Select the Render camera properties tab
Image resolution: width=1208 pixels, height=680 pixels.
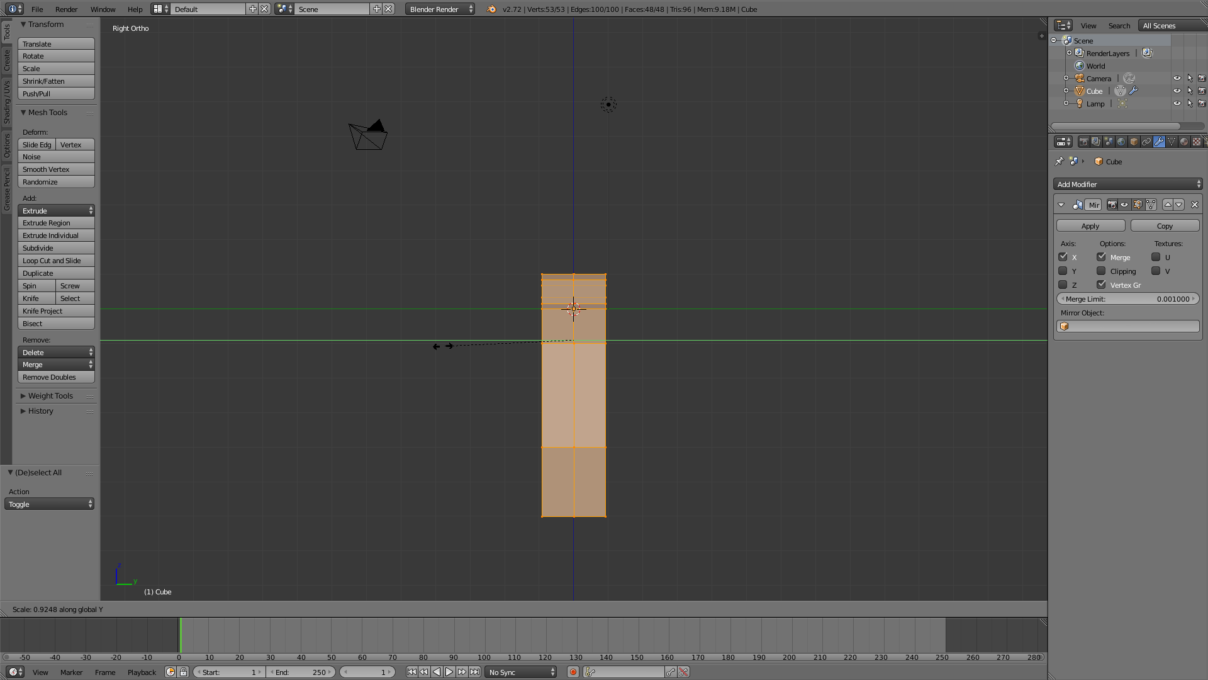[x=1083, y=142]
